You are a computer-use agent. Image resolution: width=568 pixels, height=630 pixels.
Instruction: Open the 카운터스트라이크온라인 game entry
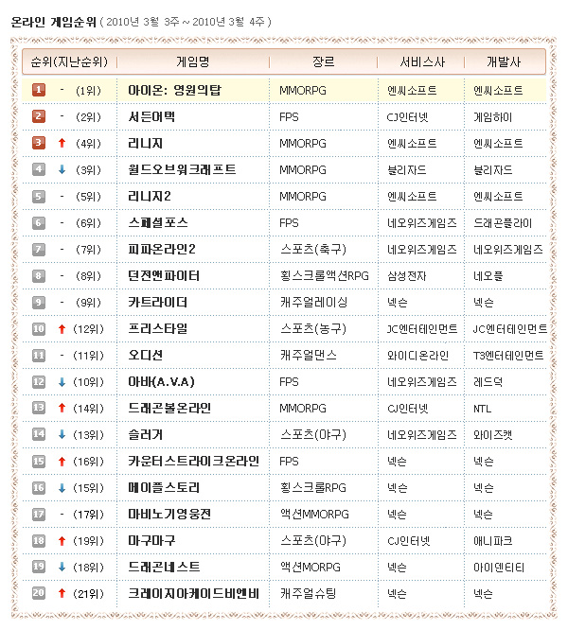193,461
